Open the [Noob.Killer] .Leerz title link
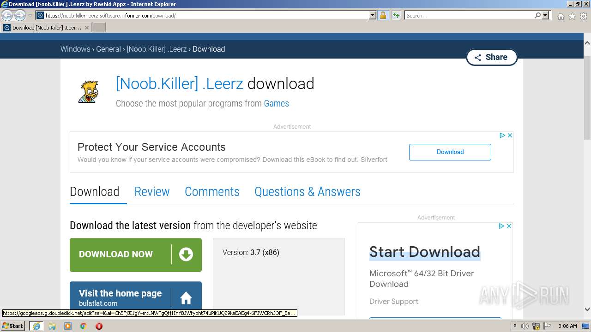 click(x=180, y=83)
